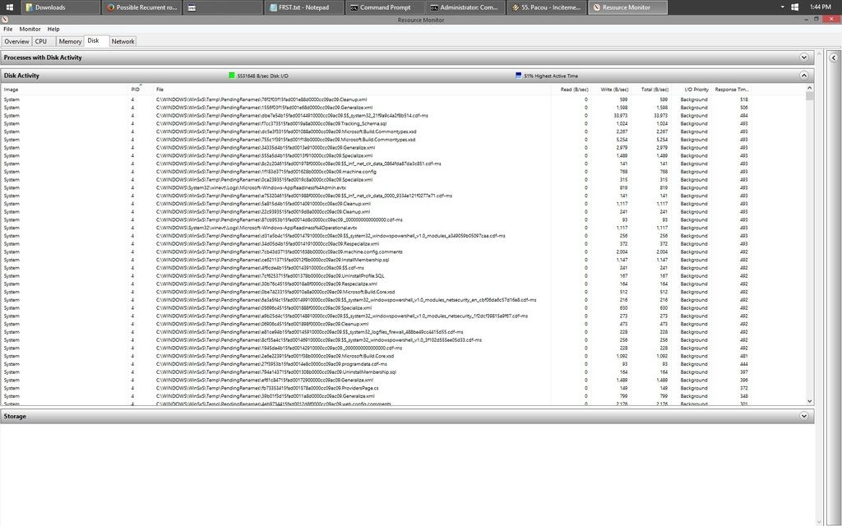Select the Resource Monitor taskbar button
842x526 pixels.
click(627, 7)
